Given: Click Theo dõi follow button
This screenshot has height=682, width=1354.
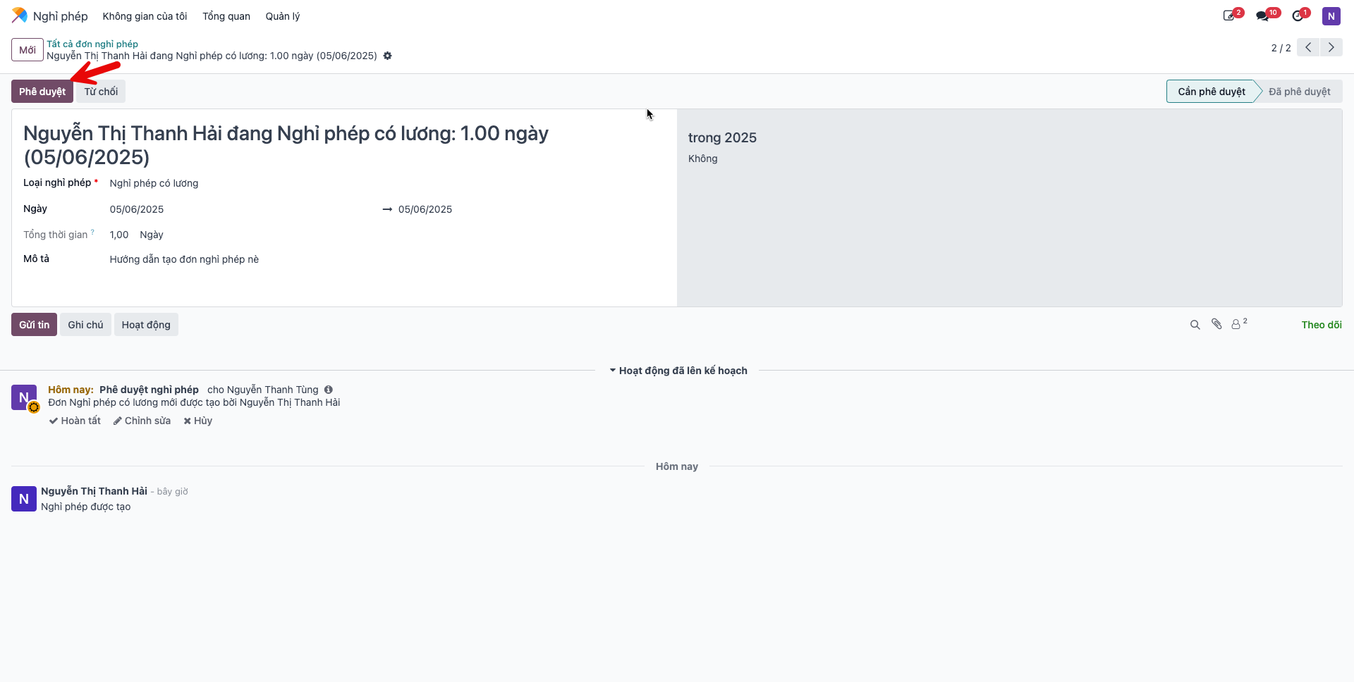Looking at the screenshot, I should [x=1321, y=325].
